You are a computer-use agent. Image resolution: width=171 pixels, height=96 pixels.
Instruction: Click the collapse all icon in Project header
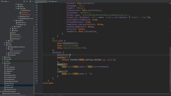pyautogui.click(x=27, y=1)
